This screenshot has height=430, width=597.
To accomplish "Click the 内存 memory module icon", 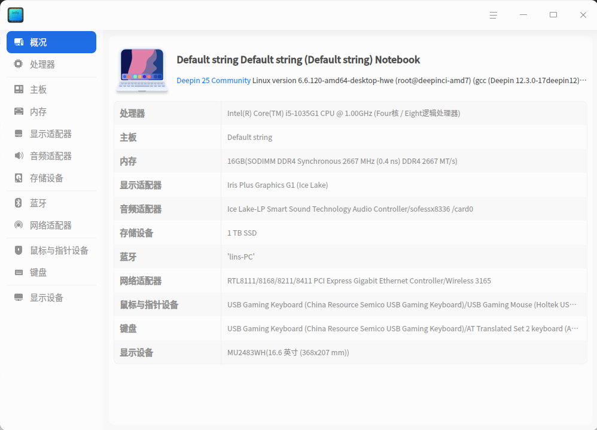I will (19, 111).
